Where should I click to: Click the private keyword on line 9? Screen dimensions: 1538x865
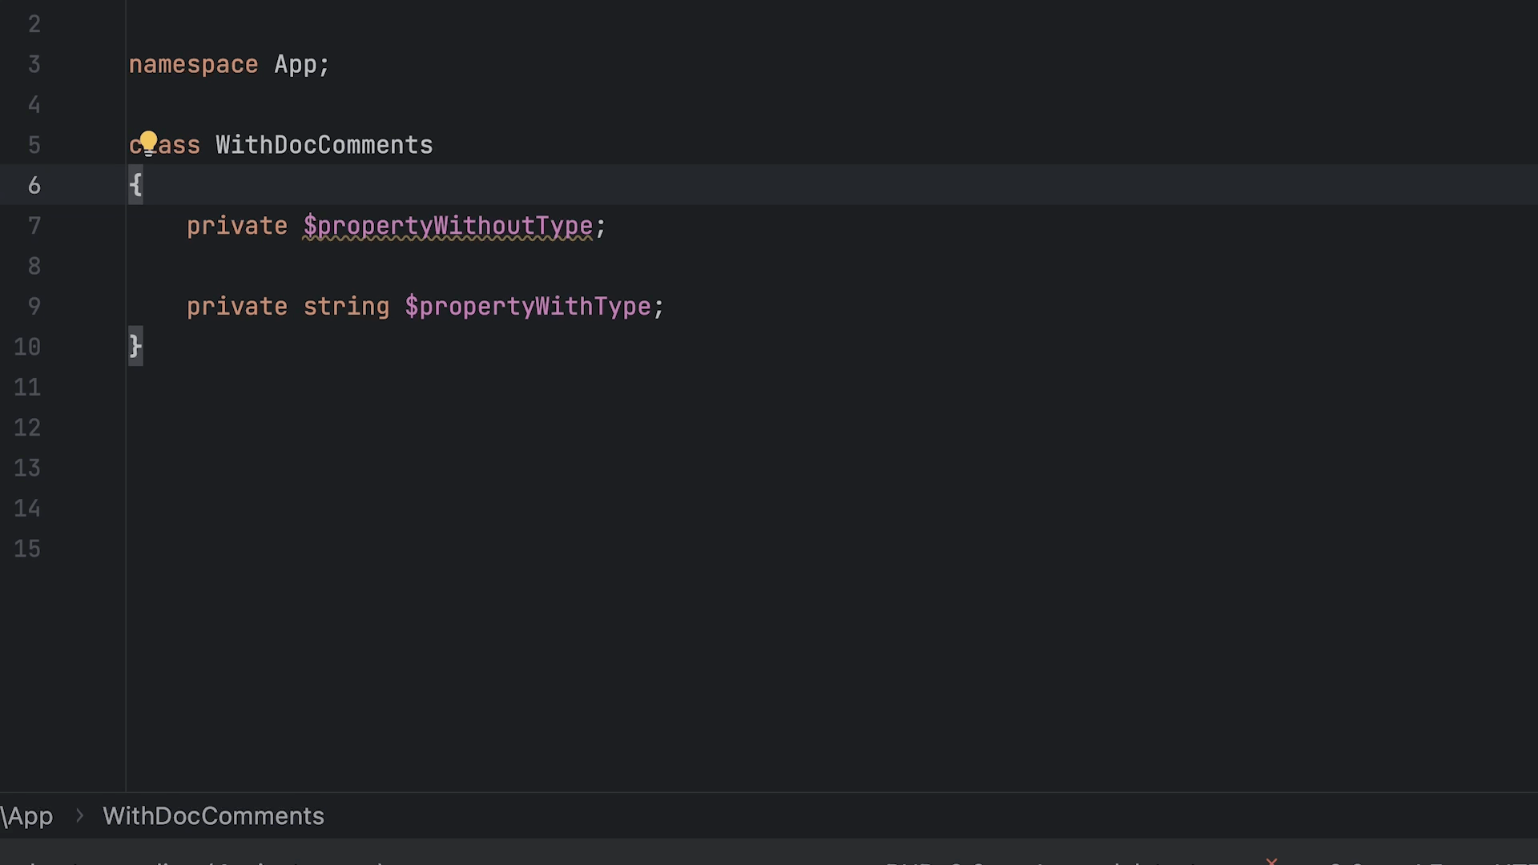tap(236, 307)
